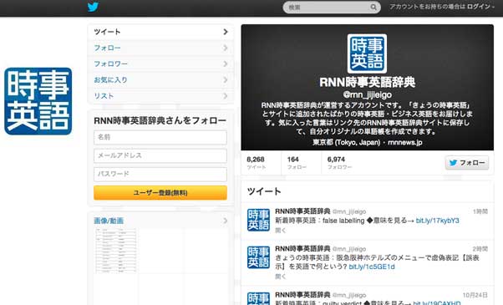The width and height of the screenshot is (503, 305).
Task: Click the 東京都 (Tokyo, Japan) location text
Action: coord(347,142)
